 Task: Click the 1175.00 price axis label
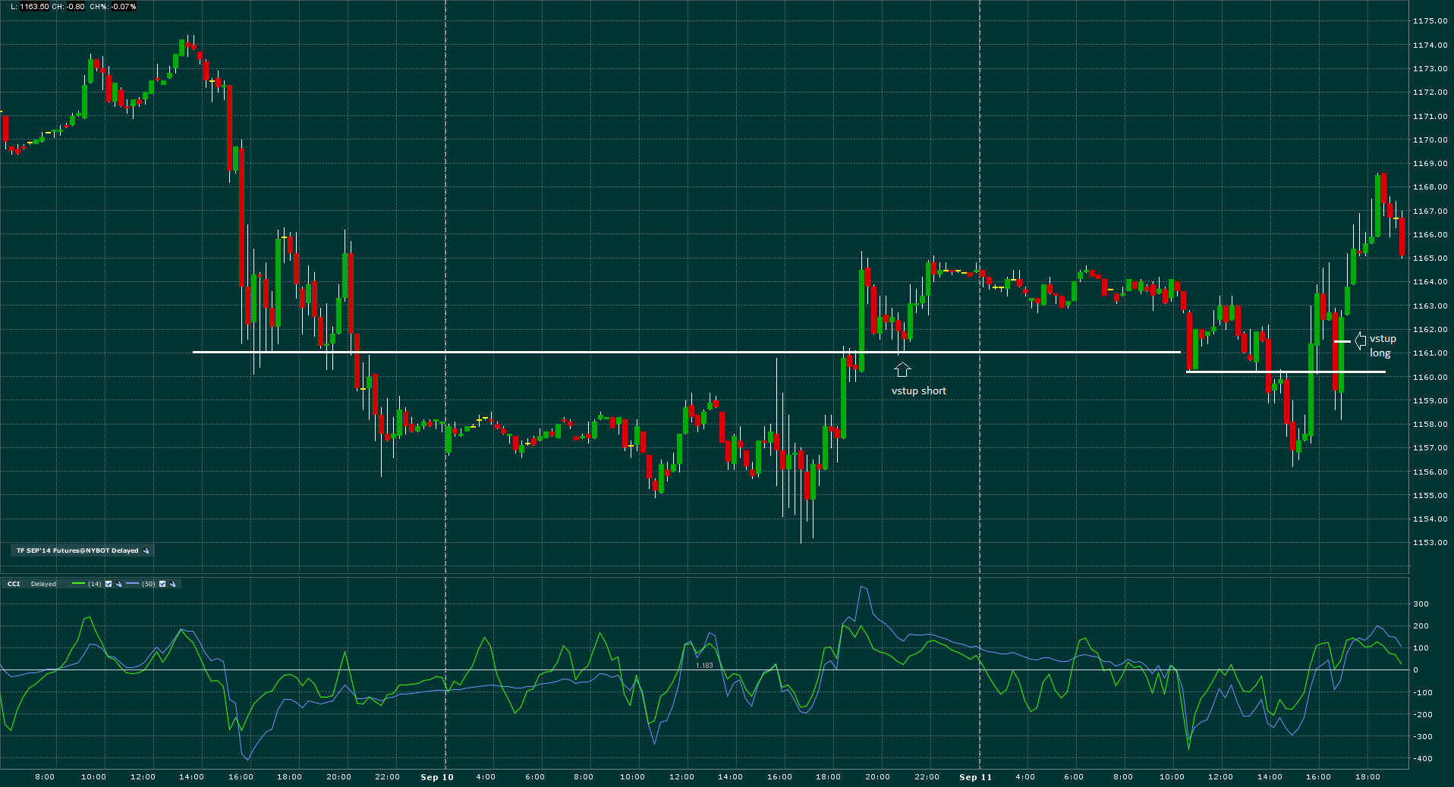[x=1430, y=21]
